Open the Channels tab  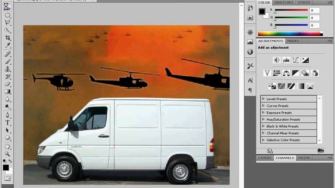285,158
